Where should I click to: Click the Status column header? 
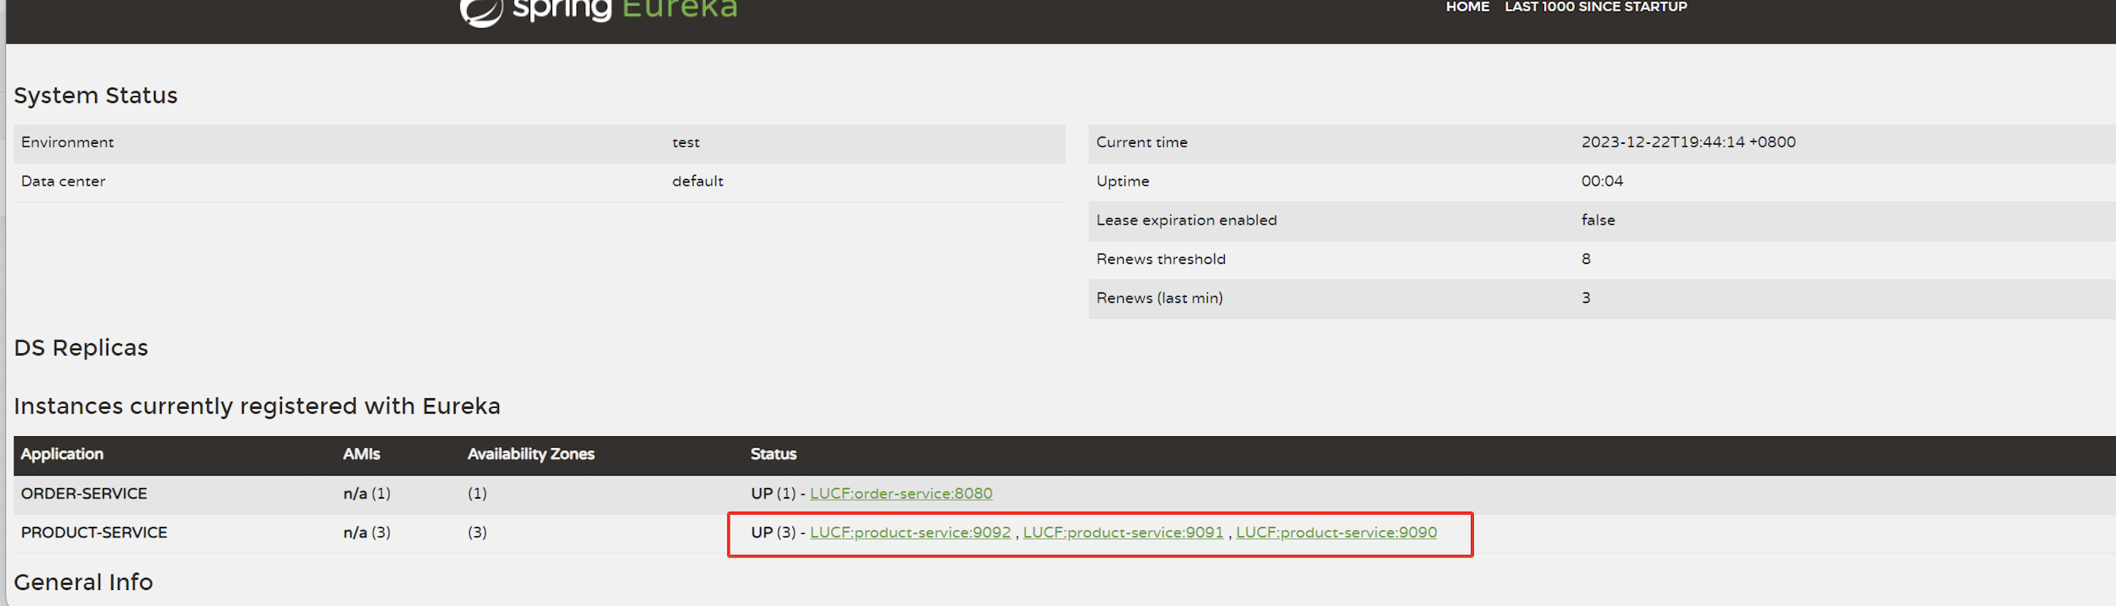pyautogui.click(x=773, y=454)
